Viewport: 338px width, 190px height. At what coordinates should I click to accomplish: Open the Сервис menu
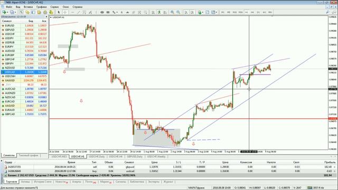pyautogui.click(x=54, y=7)
